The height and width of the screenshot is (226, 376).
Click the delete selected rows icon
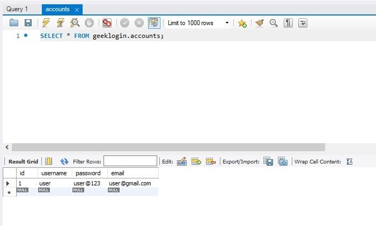(210, 161)
